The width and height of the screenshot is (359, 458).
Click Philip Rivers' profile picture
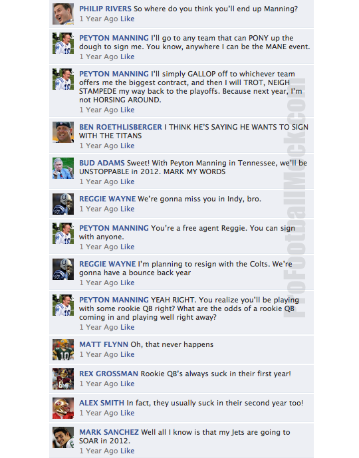click(x=63, y=14)
